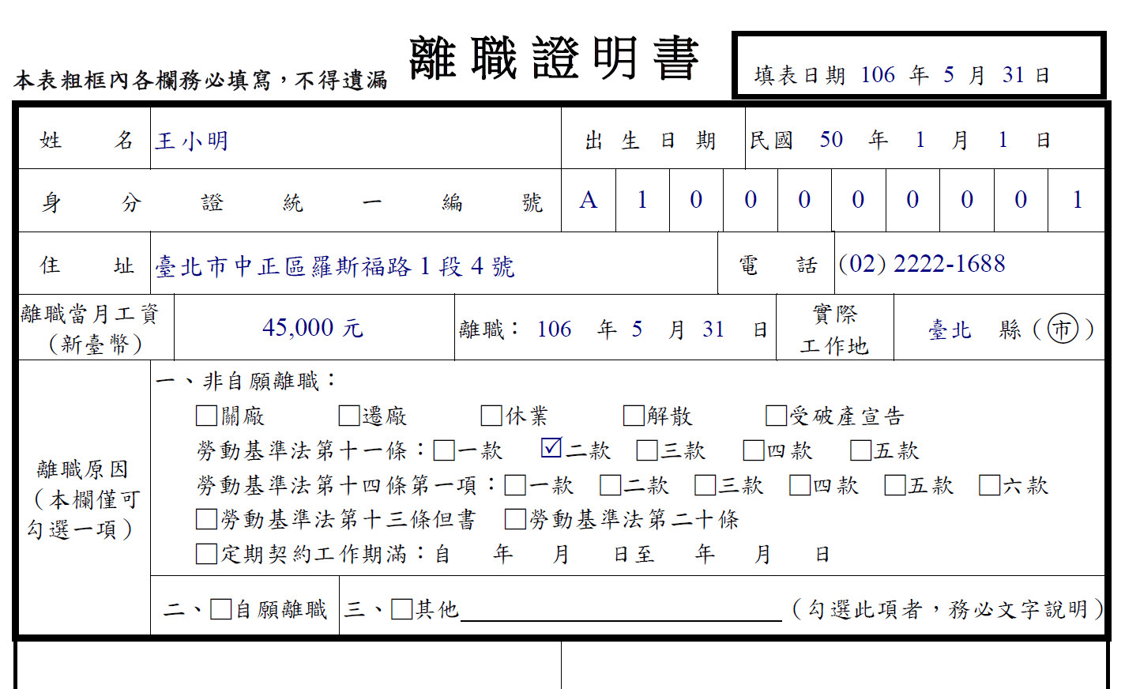Check the 休業 checkbox
1140x689 pixels.
pyautogui.click(x=491, y=416)
